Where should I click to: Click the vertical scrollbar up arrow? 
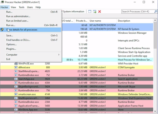155,20
